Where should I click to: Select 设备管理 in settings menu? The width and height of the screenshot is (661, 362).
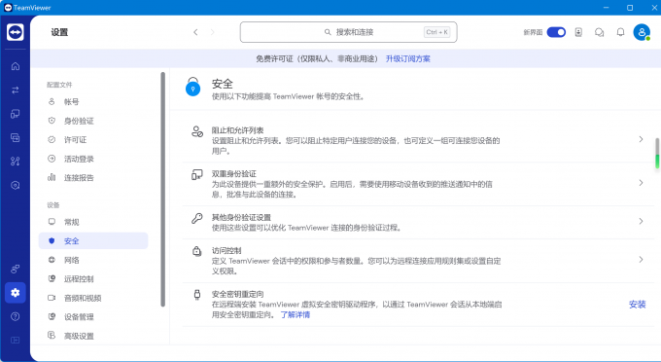(x=93, y=317)
